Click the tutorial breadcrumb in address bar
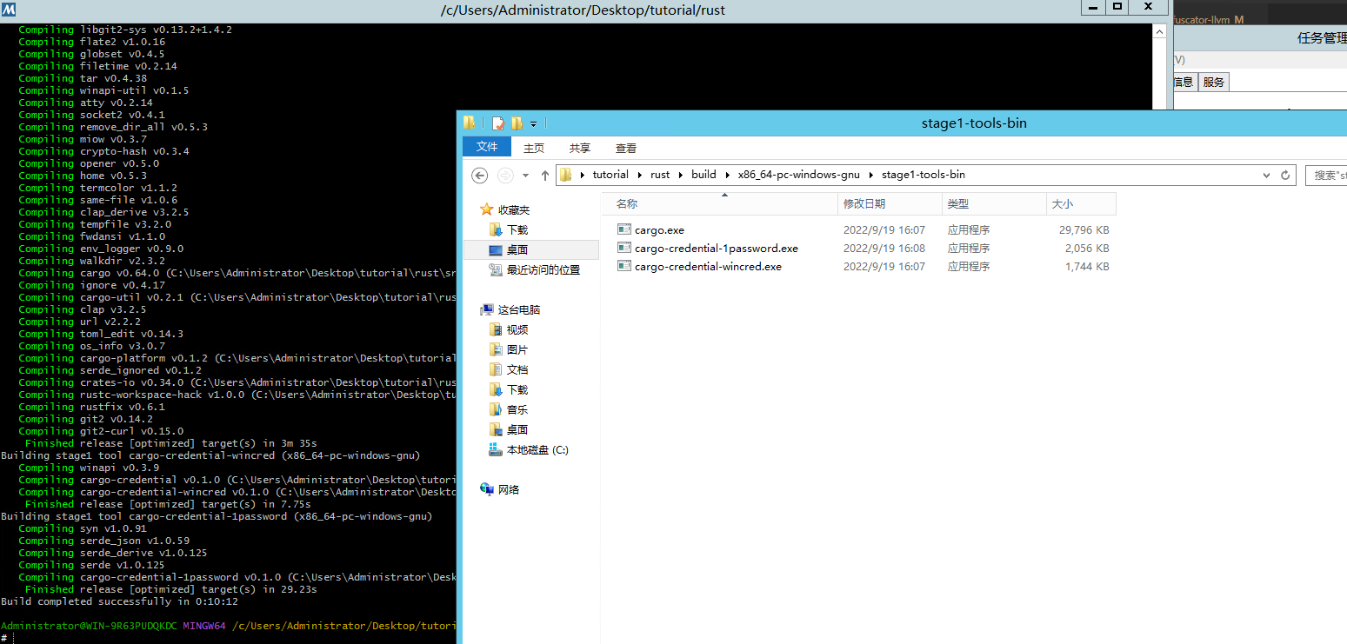Screen dimensions: 1347x644 tap(610, 175)
